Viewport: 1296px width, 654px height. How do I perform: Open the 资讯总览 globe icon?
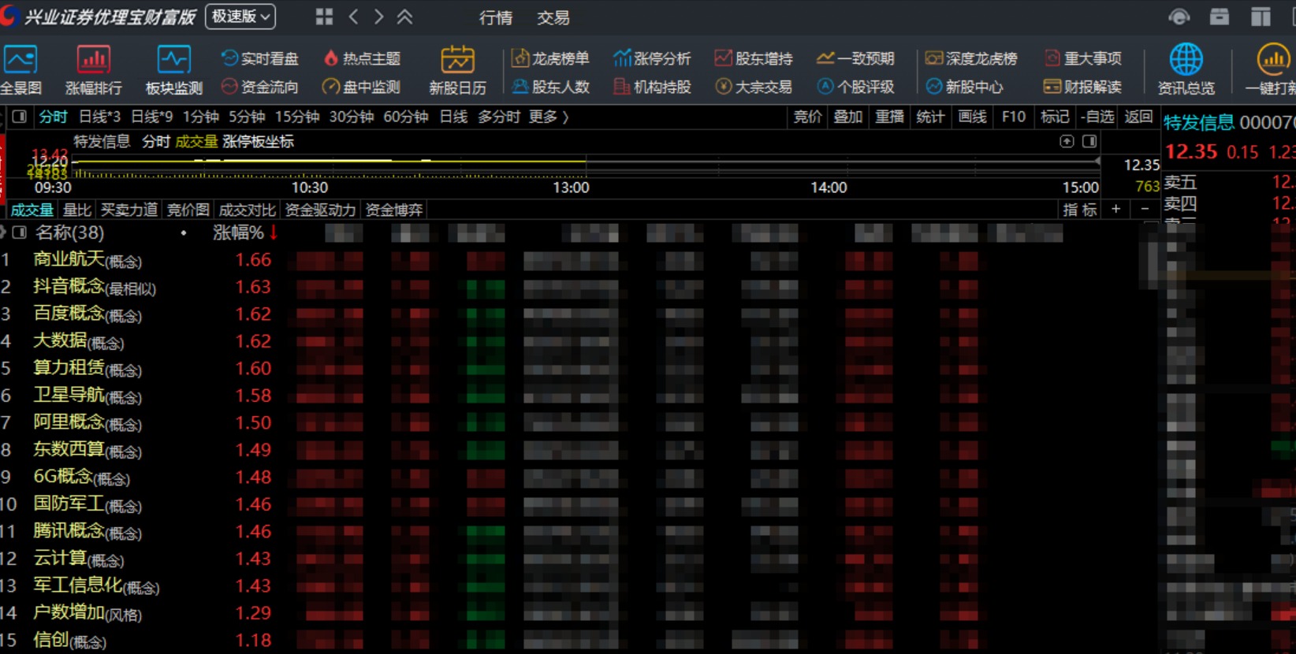1186,71
